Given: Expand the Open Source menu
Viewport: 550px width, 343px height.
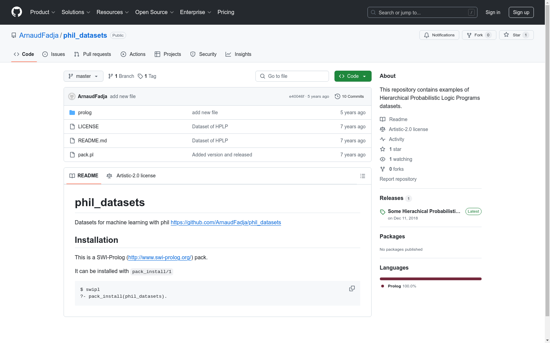Looking at the screenshot, I should (x=155, y=12).
